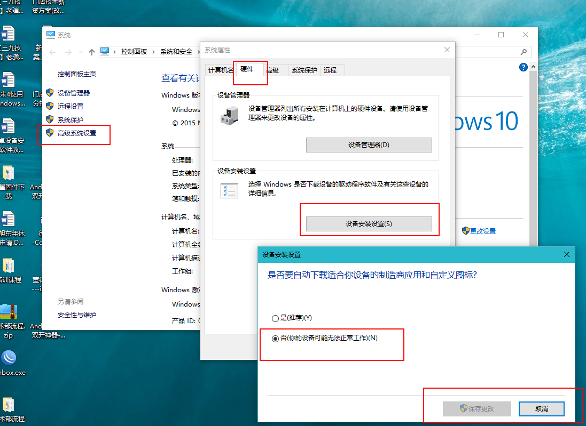Open the 安全性与维护 link
Screen dimensions: 586x426
(x=77, y=315)
